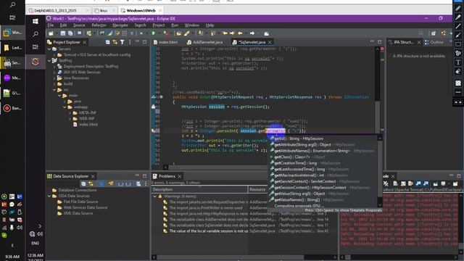
Task: Open Project Explorer filter funnel icon
Action: (123, 42)
